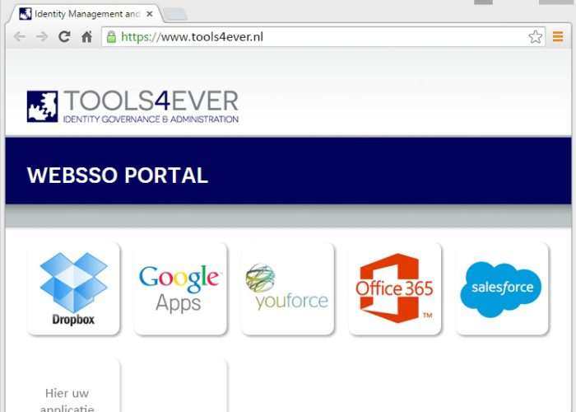Open the Chrome hamburger menu
576x412 pixels.
[558, 37]
